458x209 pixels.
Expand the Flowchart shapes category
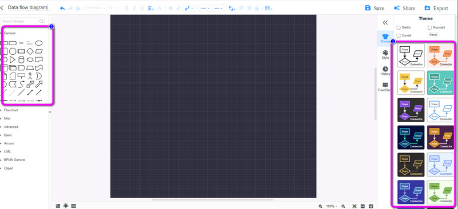(x=11, y=110)
